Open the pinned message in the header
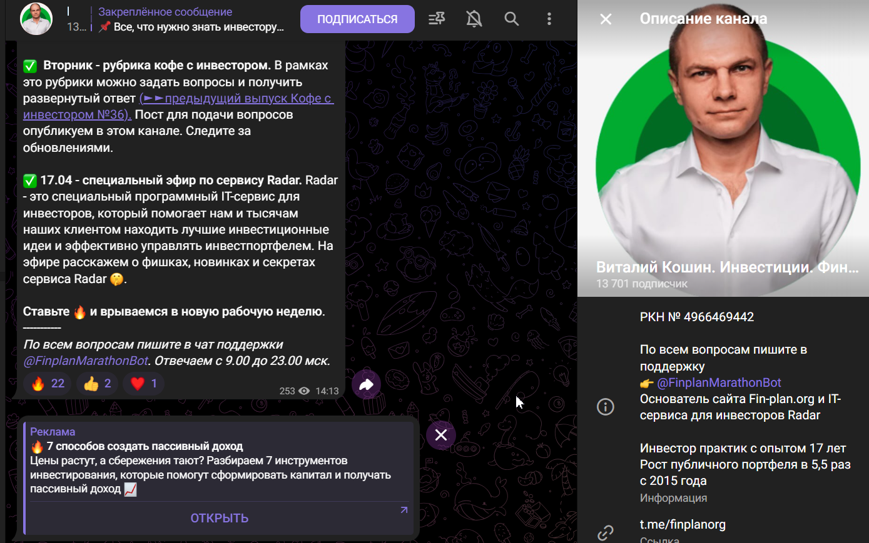Image resolution: width=869 pixels, height=543 pixels. pyautogui.click(x=191, y=19)
